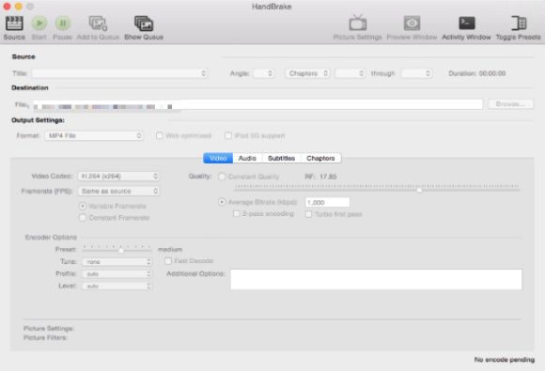Click the green Start encode button

[x=39, y=23]
